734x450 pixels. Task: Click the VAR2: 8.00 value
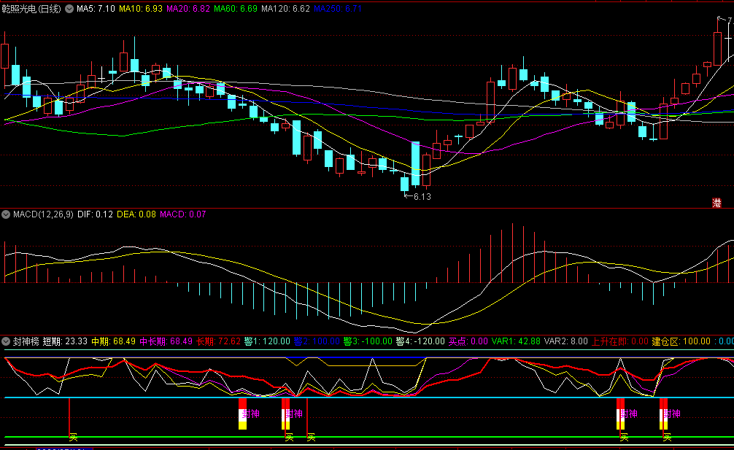(x=566, y=341)
